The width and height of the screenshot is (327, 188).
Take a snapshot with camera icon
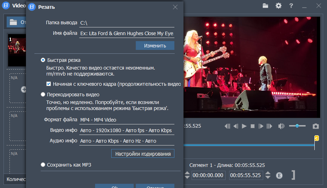pos(315,126)
